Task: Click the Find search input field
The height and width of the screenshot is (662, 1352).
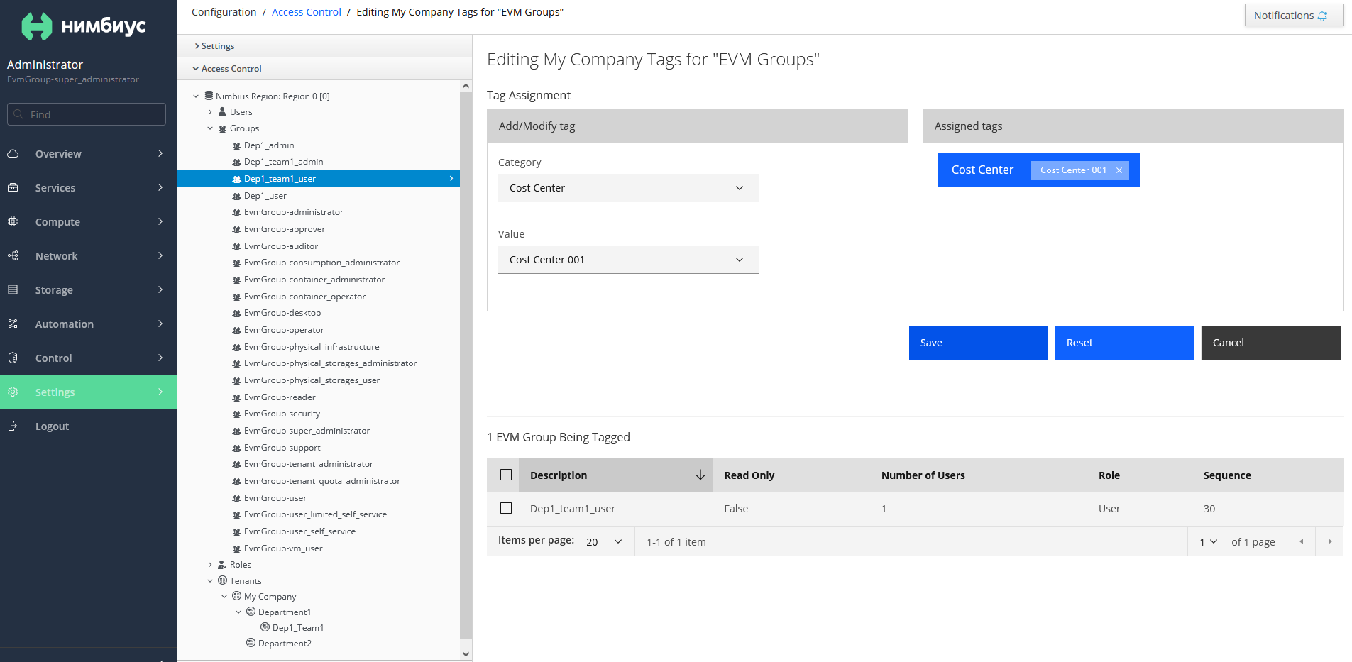Action: pos(87,114)
